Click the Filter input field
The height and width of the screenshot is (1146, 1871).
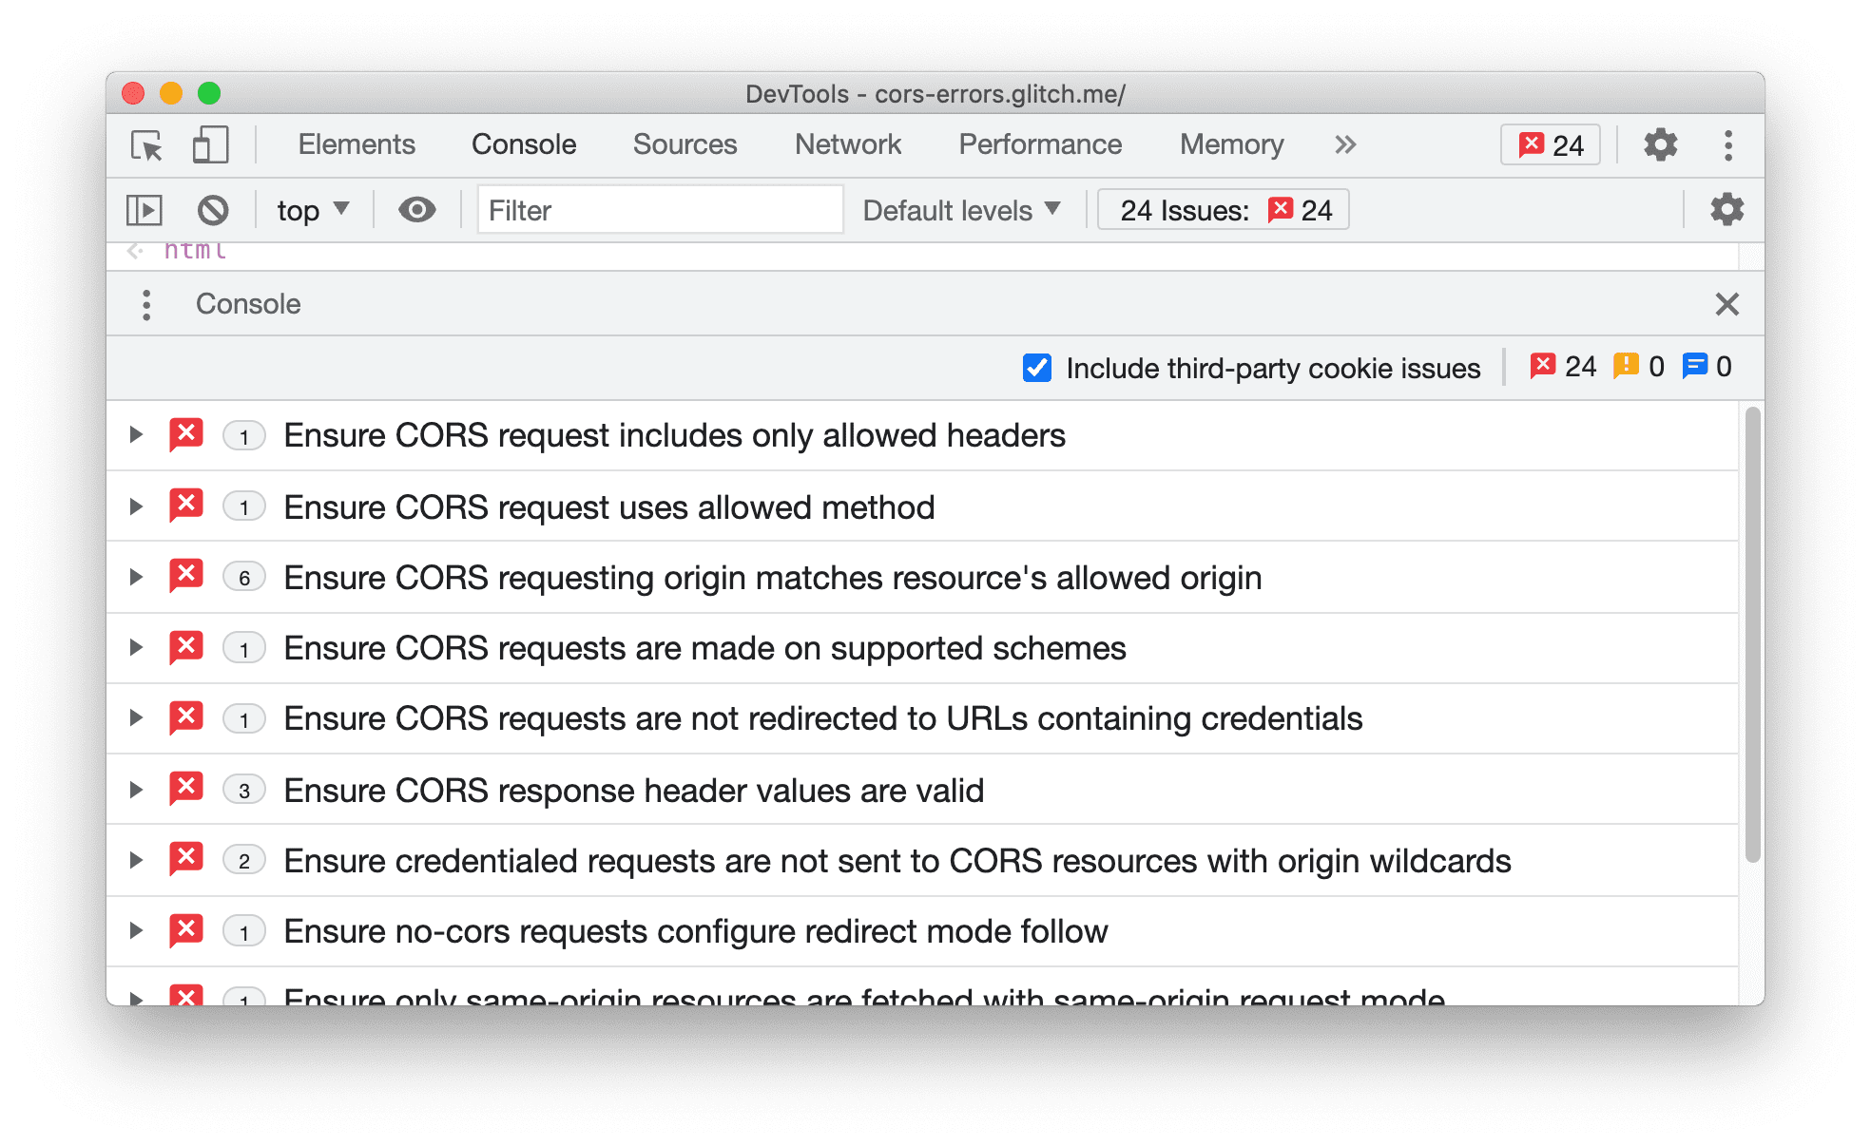(656, 210)
